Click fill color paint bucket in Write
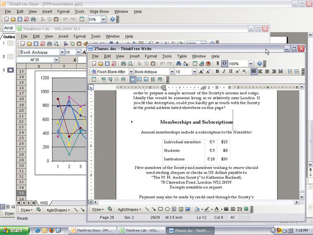 [197, 209]
